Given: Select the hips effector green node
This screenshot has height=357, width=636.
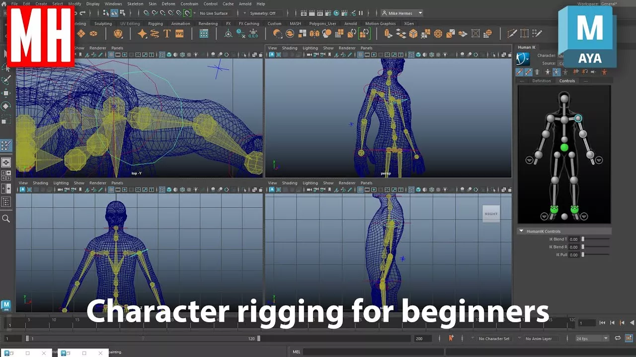Looking at the screenshot, I should [x=564, y=148].
